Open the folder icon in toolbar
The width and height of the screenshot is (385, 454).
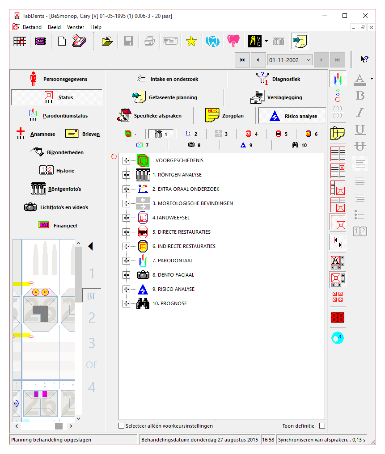point(107,41)
